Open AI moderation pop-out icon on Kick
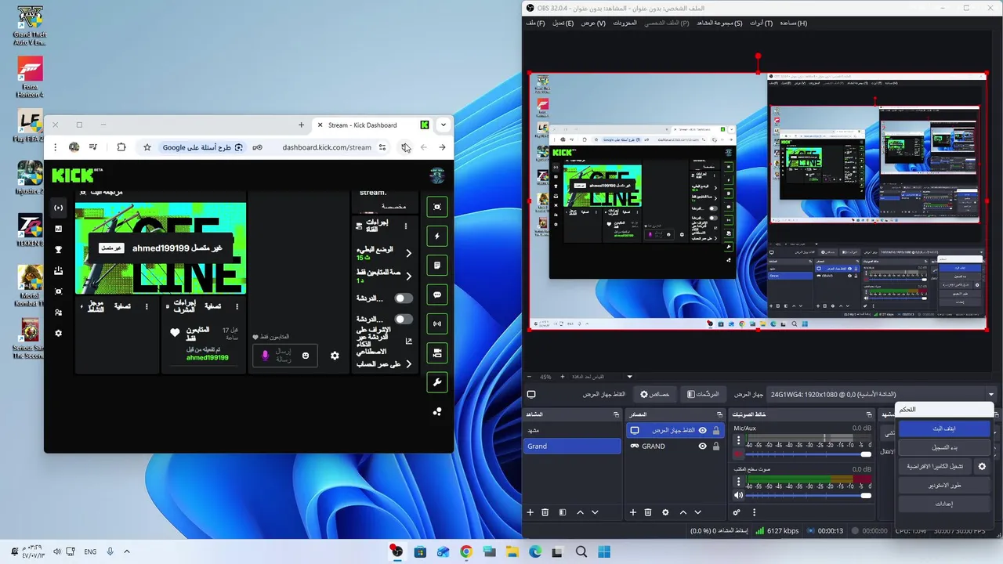 (408, 341)
